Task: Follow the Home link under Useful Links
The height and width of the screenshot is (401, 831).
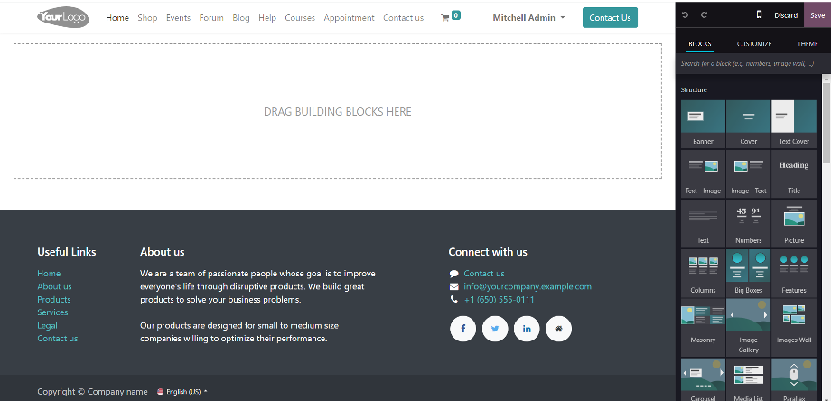Action: (x=49, y=274)
